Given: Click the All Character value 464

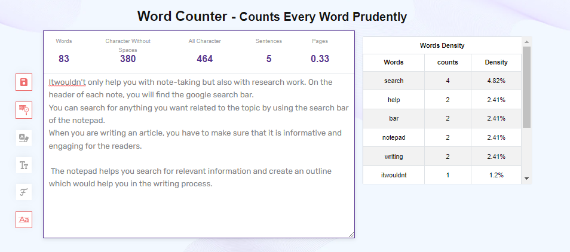Looking at the screenshot, I should coord(205,59).
